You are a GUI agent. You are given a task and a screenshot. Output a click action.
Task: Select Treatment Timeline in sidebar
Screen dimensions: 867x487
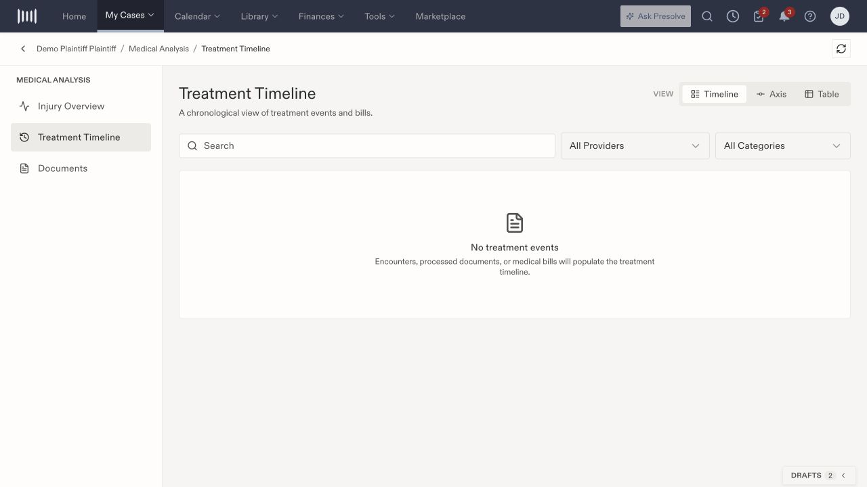pos(81,137)
